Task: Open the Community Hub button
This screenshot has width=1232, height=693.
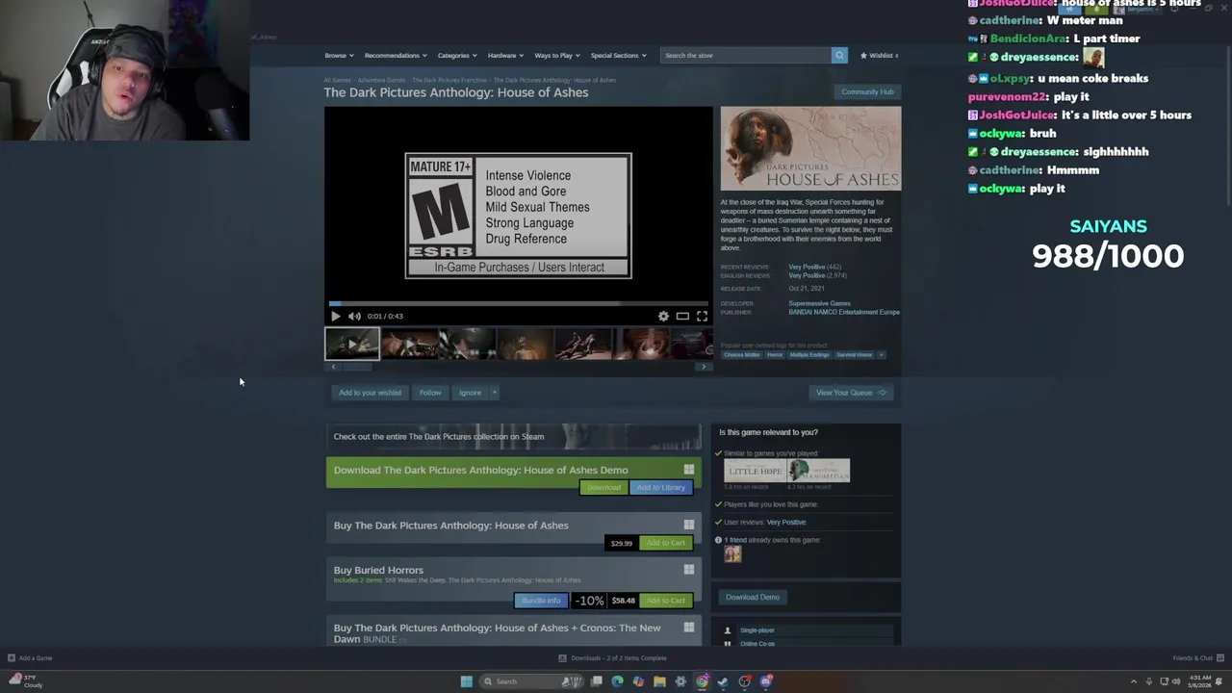Action: pos(867,91)
